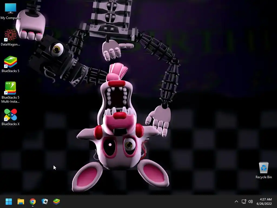Open File Explorer from the taskbar

coord(21,201)
